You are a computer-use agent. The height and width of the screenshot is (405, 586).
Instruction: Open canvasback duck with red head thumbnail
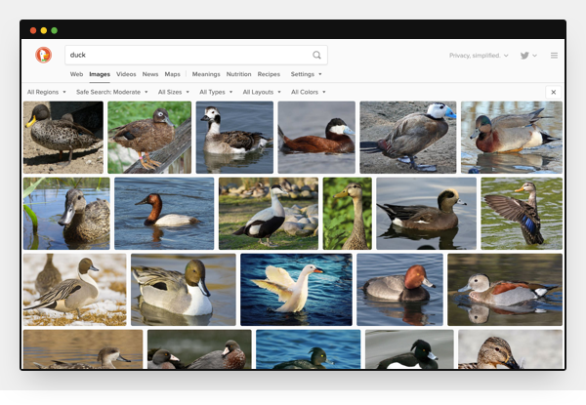[x=164, y=213]
